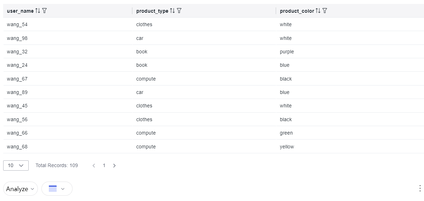Screen dimensions: 424x201
Task: Open the three-dot more options menu
Action: (420, 188)
